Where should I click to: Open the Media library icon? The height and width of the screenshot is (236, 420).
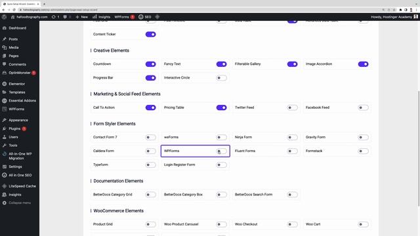pos(5,48)
